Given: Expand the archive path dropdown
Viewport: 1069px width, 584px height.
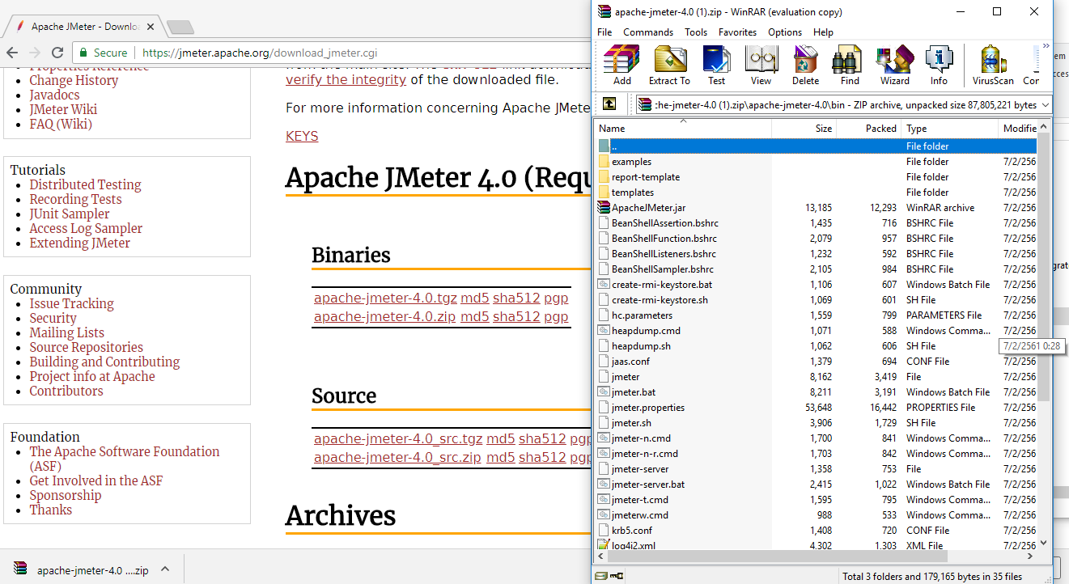Looking at the screenshot, I should (1044, 105).
